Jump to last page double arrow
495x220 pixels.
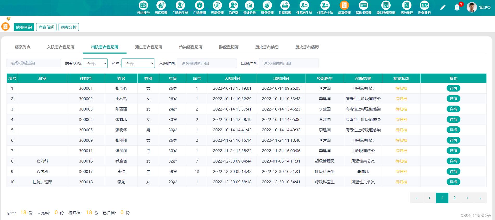pyautogui.click(x=480, y=198)
